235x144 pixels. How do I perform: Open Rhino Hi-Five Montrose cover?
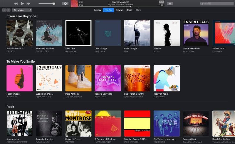78,124
